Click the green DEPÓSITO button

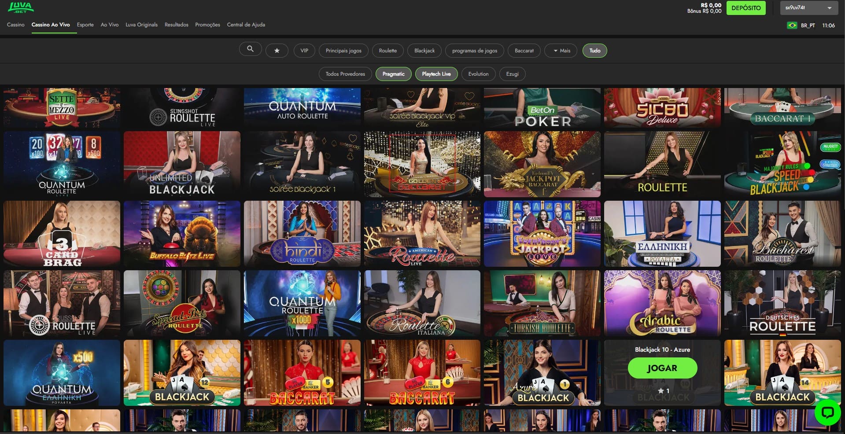point(746,8)
